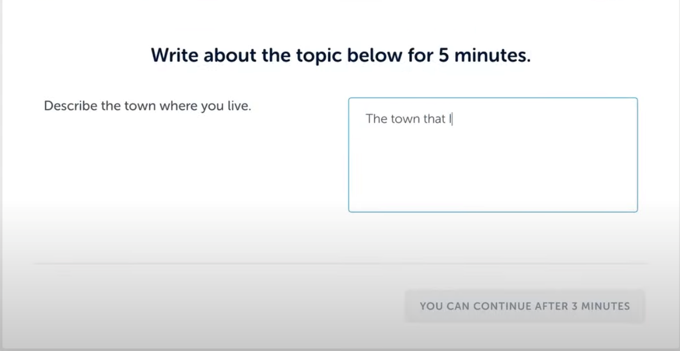Click the word you in the prompt
680x351 pixels.
[212, 106]
